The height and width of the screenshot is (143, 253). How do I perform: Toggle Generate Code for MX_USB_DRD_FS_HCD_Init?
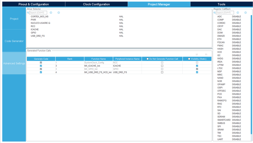pos(41,72)
